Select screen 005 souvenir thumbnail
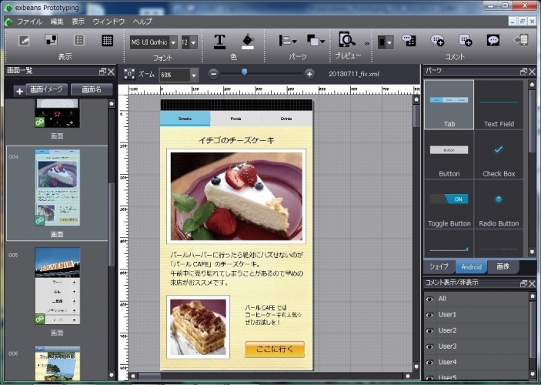The width and height of the screenshot is (541, 385). click(x=57, y=286)
